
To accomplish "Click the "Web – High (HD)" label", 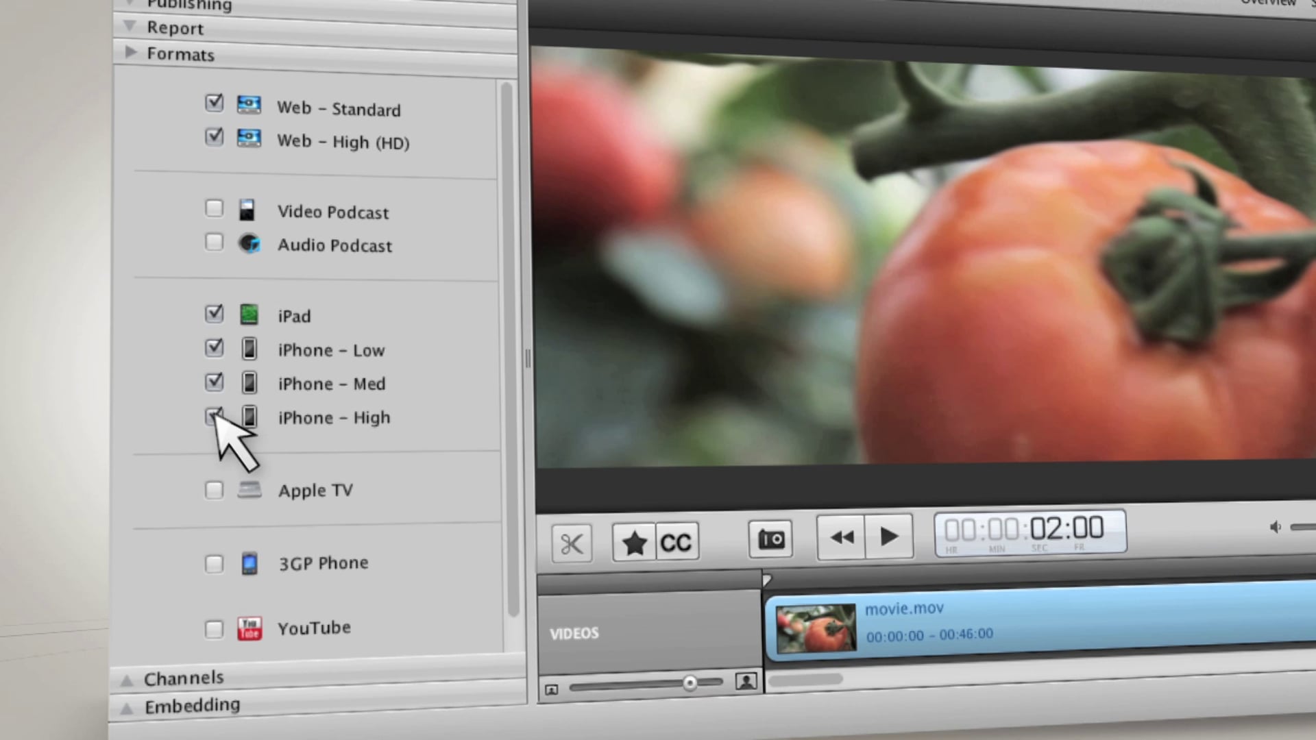I will (343, 142).
